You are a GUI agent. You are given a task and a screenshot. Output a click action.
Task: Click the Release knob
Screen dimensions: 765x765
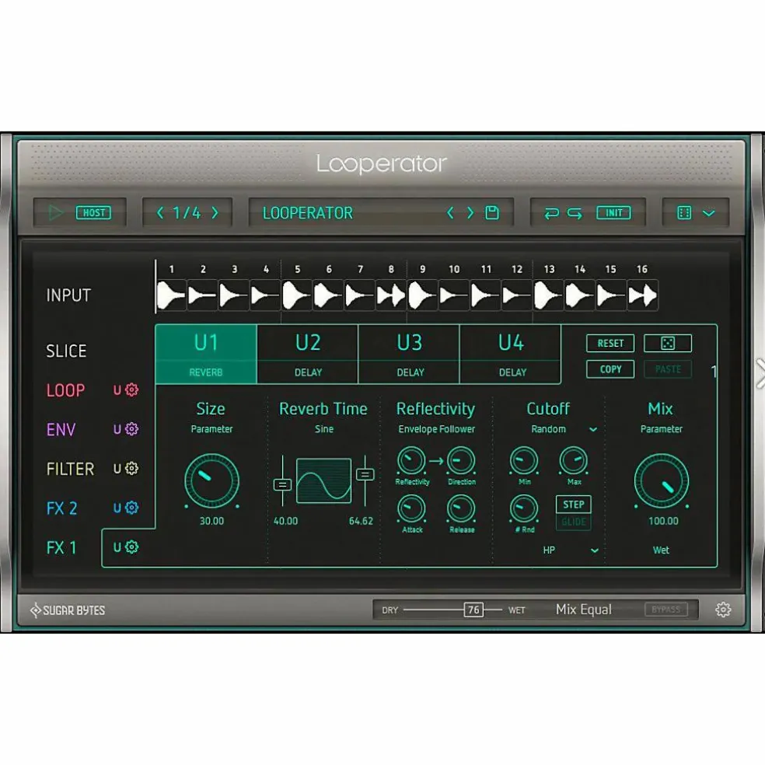(x=461, y=508)
